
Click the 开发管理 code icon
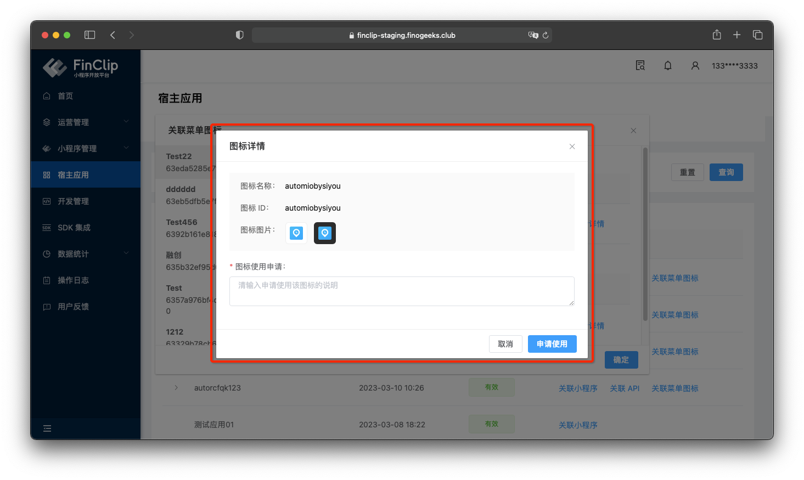coord(47,201)
